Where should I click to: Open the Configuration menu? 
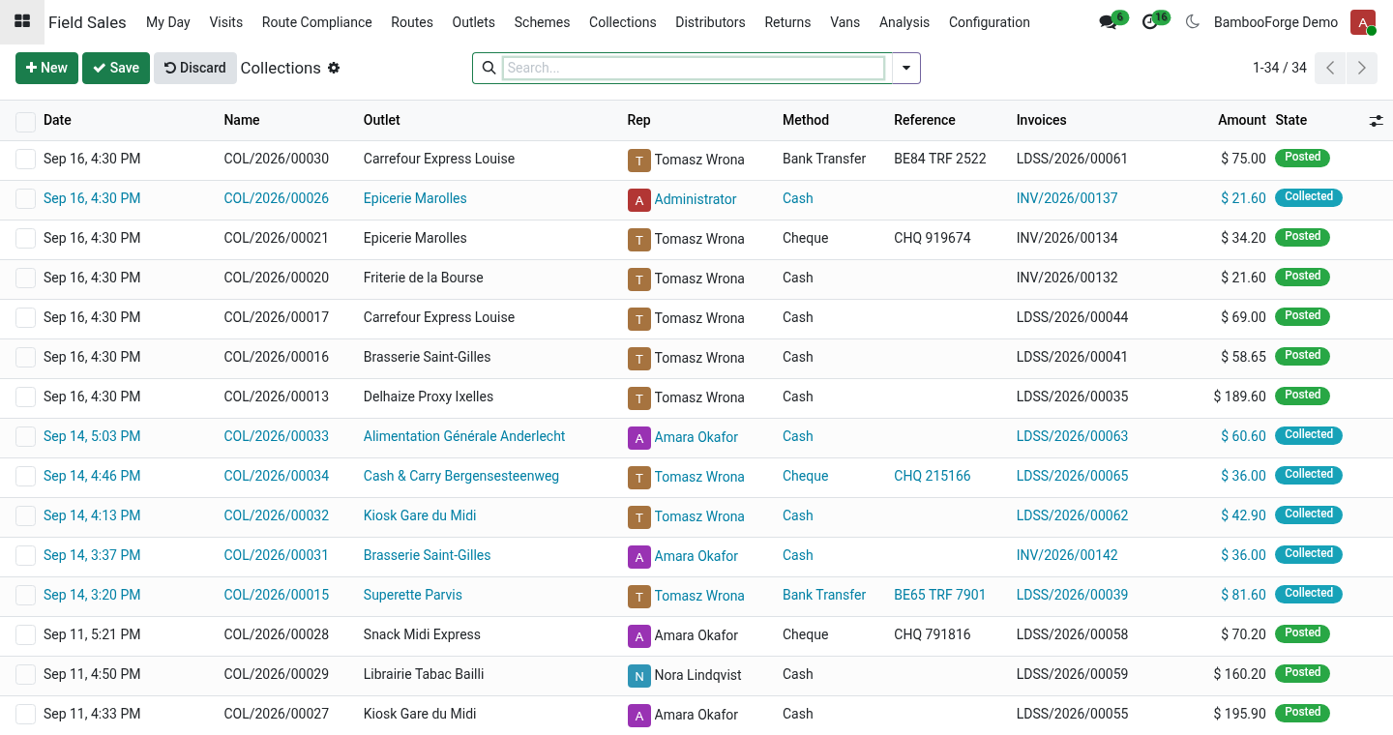click(x=989, y=22)
